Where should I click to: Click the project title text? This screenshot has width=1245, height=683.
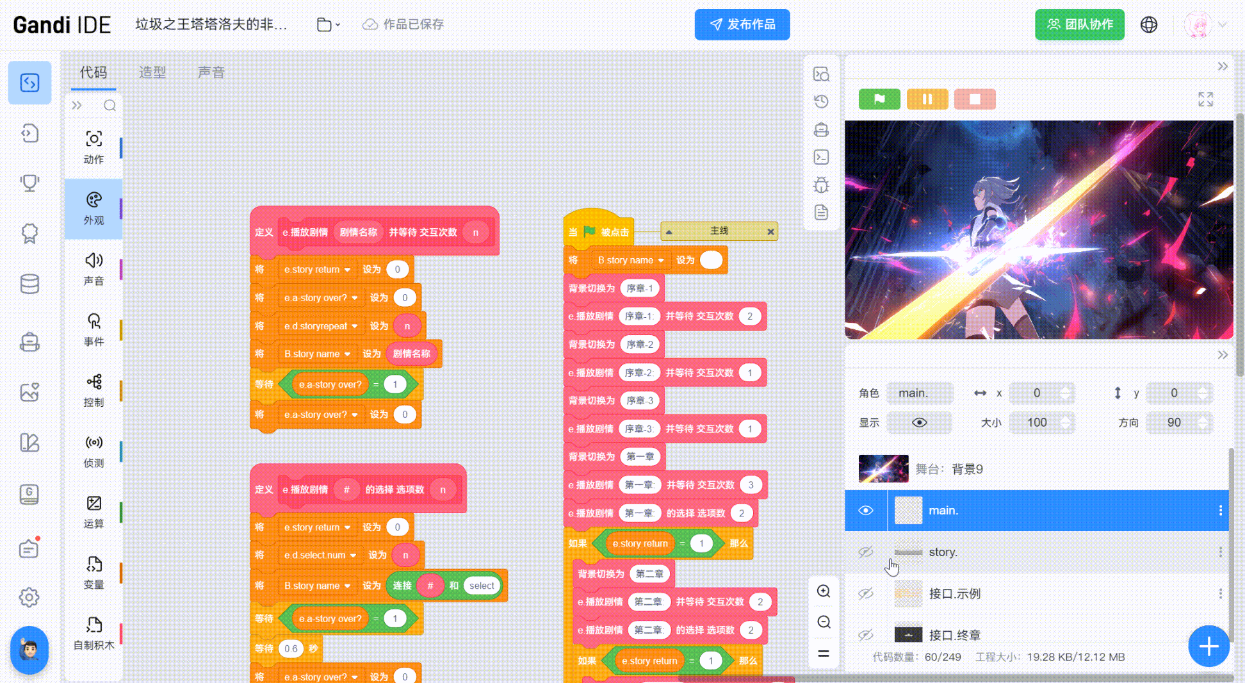click(x=211, y=24)
